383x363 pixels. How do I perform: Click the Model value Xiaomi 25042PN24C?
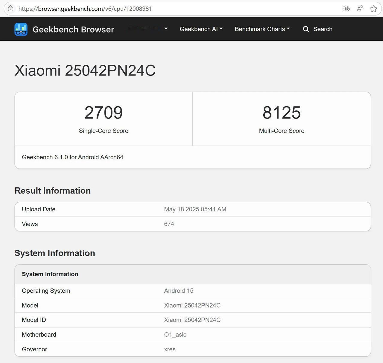[x=192, y=305]
